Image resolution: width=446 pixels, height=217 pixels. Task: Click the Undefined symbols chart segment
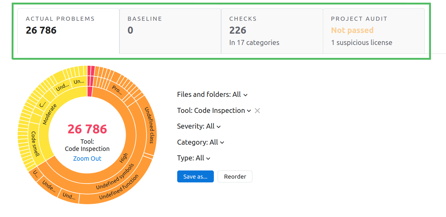(x=115, y=177)
